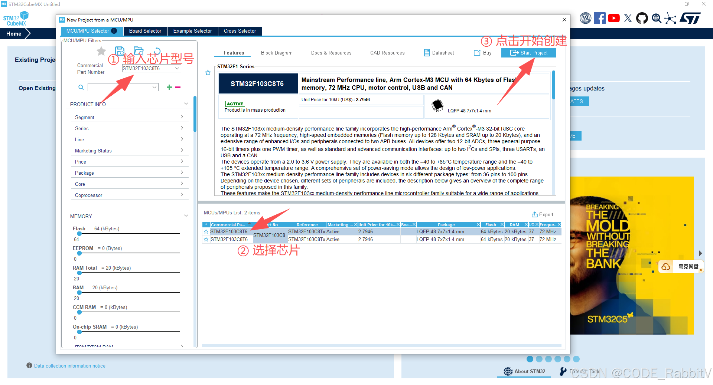Screen dimensions: 713x385
Task: Remove the I/O column using its X
Action: 537,224
